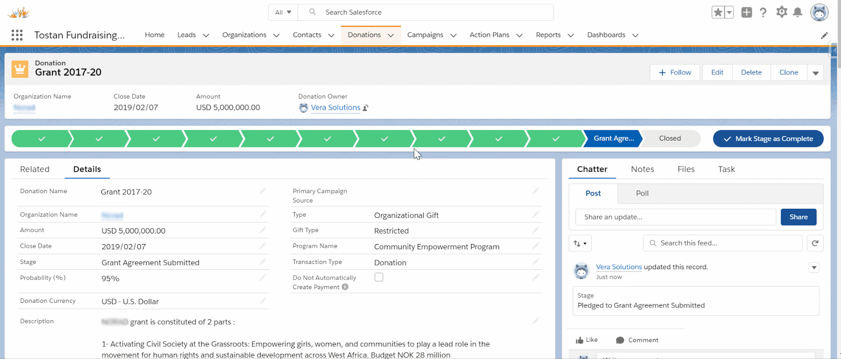Click the search magnifier icon in Salesforce search
The height and width of the screenshot is (359, 841).
312,12
